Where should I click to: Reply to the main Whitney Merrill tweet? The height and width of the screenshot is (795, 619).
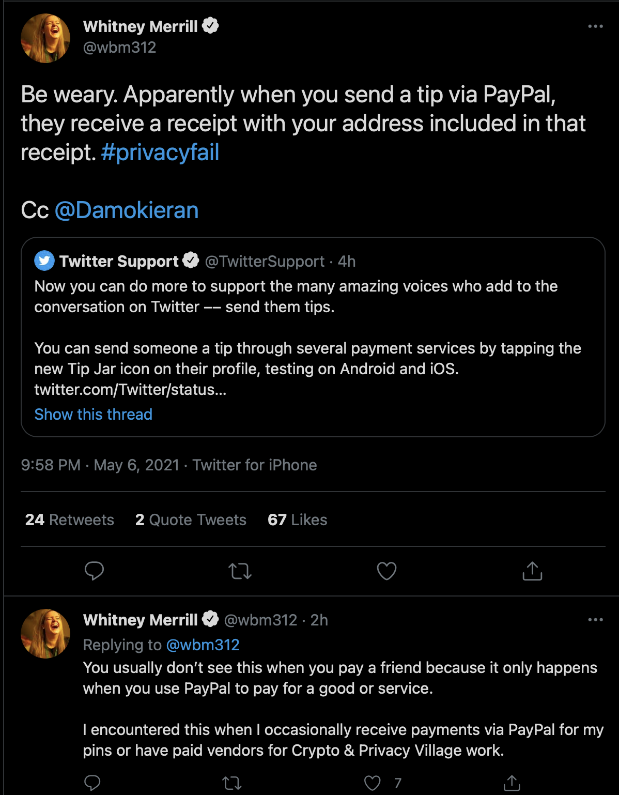tap(94, 571)
